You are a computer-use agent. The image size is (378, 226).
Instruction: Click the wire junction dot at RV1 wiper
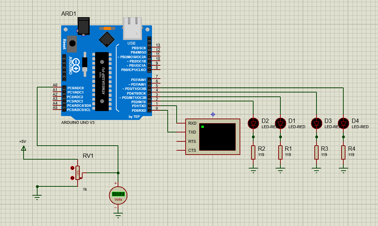pos(118,173)
